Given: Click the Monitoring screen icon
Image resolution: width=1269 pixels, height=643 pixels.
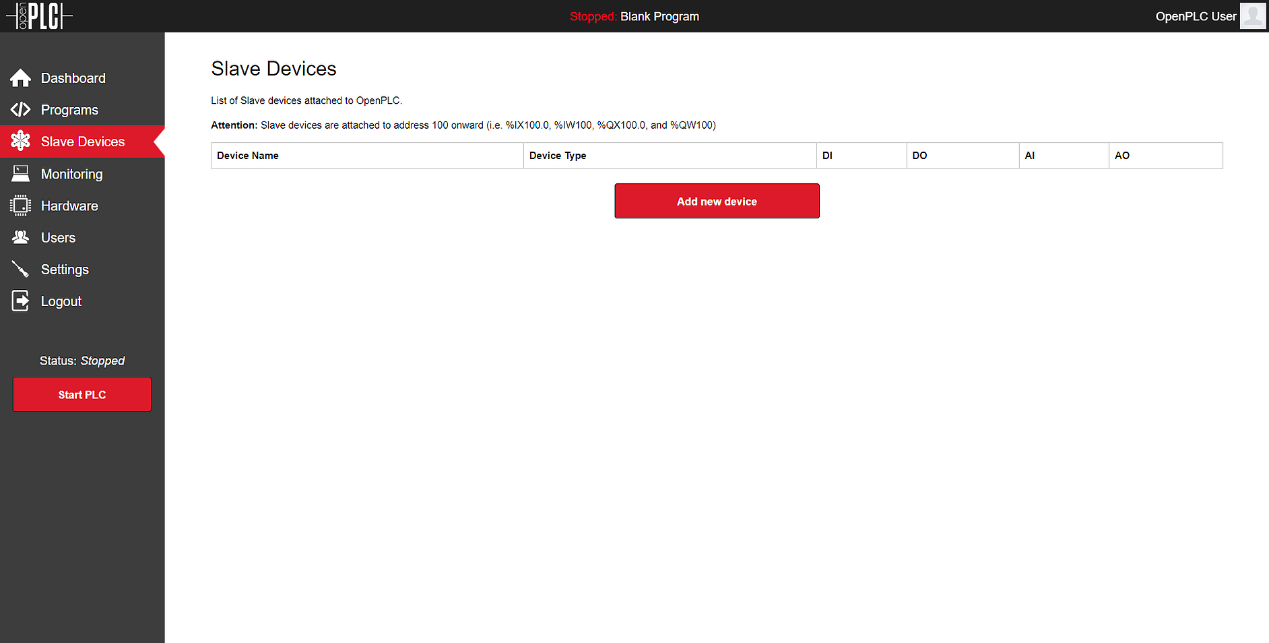Looking at the screenshot, I should (x=20, y=174).
